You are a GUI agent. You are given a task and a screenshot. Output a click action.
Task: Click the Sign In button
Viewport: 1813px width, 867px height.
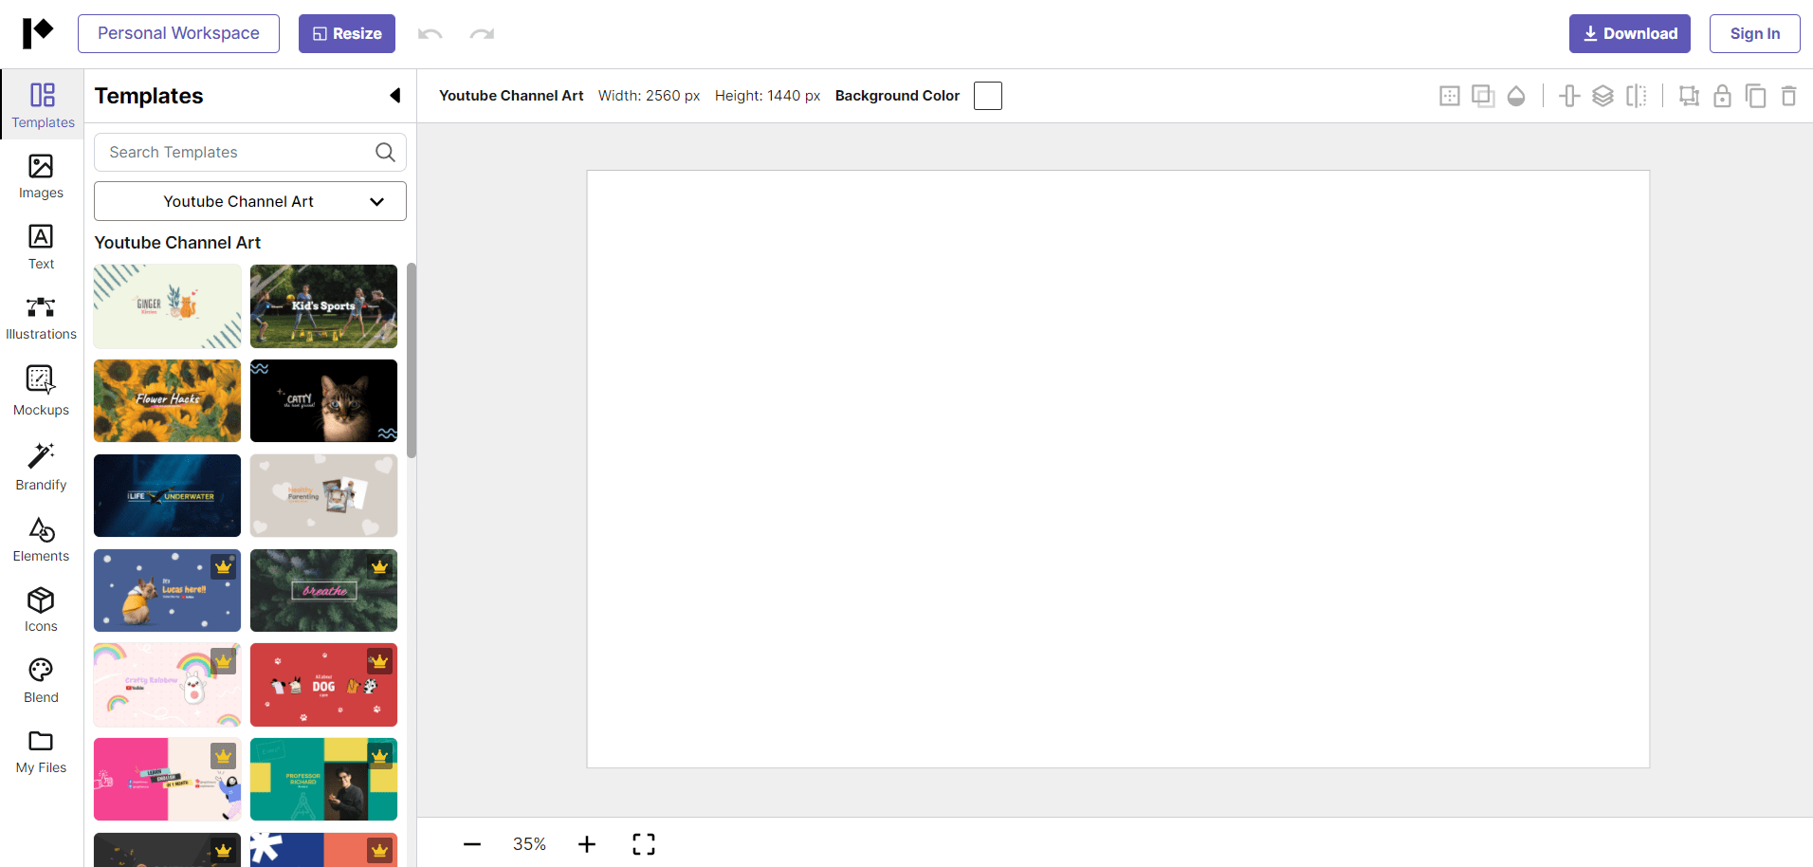(x=1753, y=33)
